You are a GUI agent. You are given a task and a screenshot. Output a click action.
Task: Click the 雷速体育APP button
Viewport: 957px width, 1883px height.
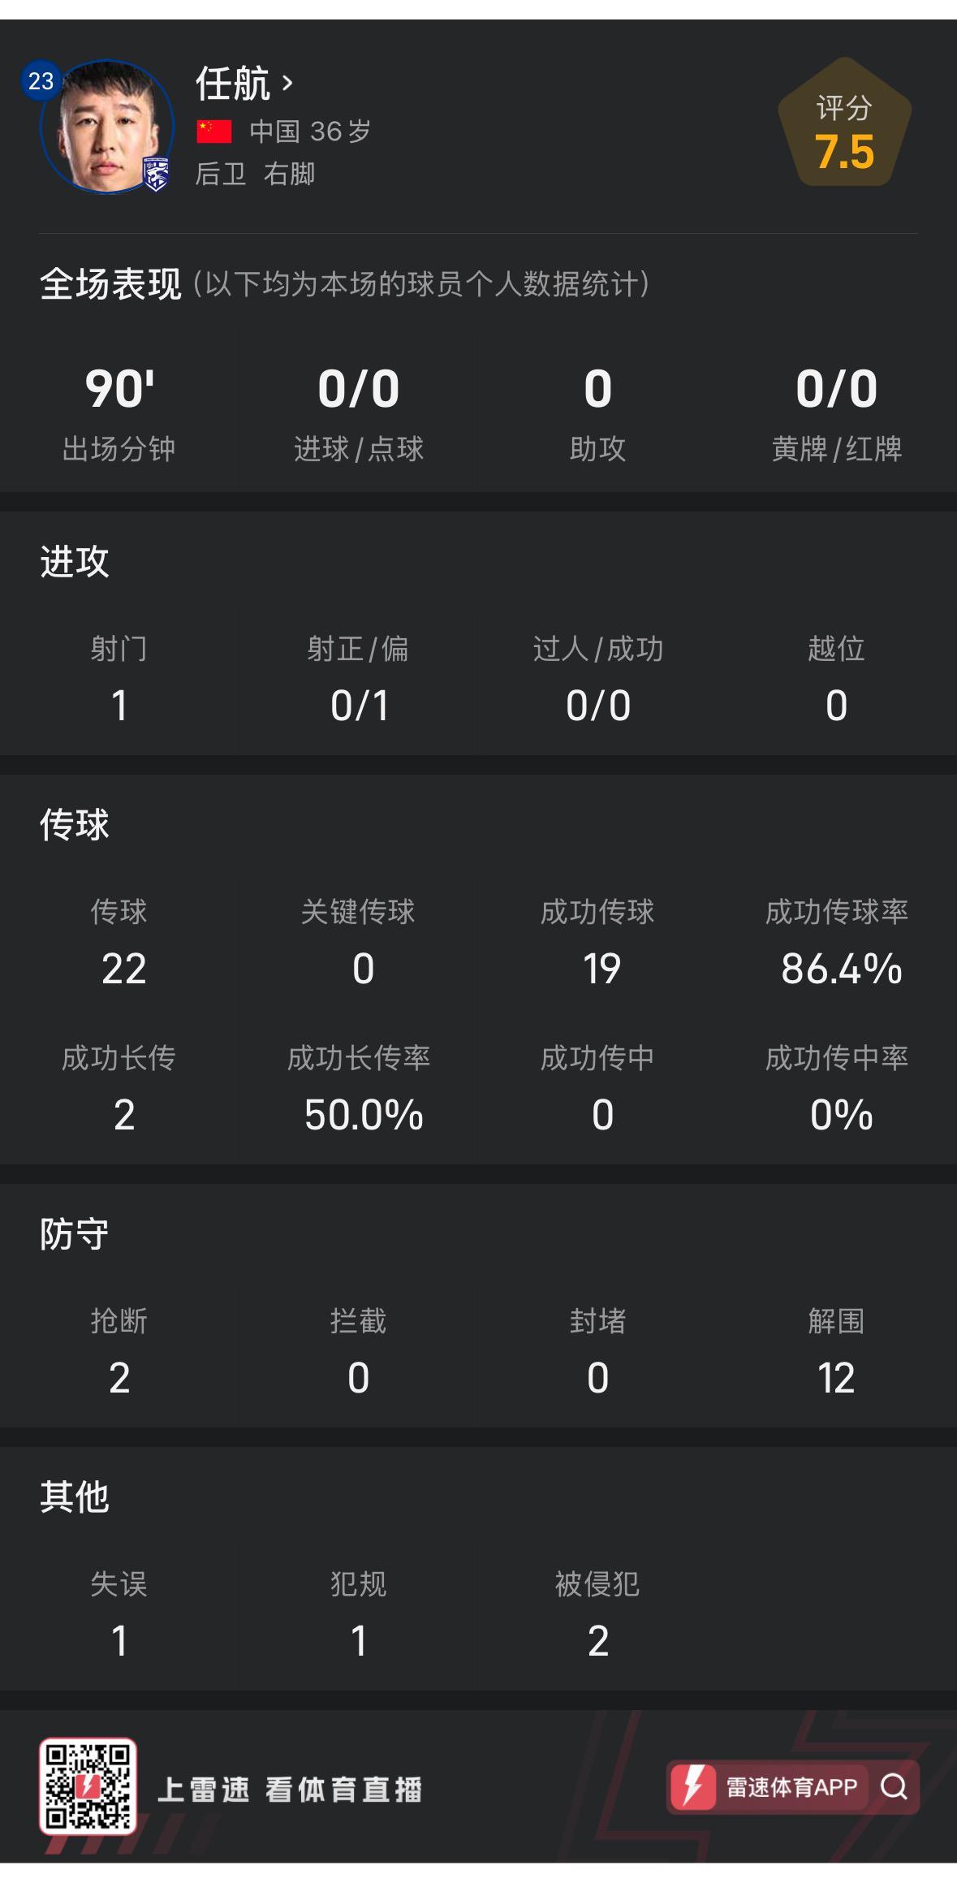(x=791, y=1787)
